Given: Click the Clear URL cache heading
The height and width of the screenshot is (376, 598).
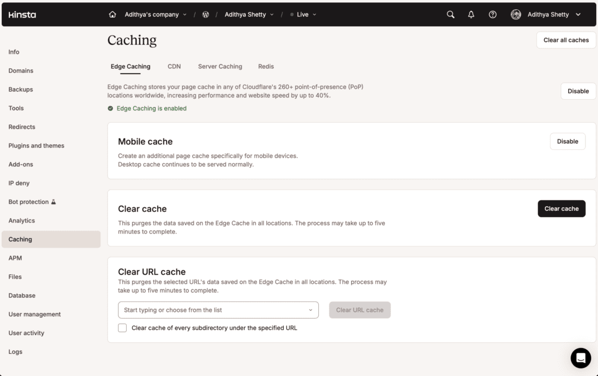Looking at the screenshot, I should [x=152, y=272].
